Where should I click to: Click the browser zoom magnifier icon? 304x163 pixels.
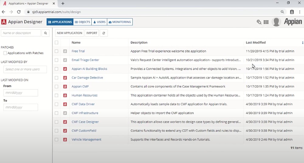coord(282,12)
